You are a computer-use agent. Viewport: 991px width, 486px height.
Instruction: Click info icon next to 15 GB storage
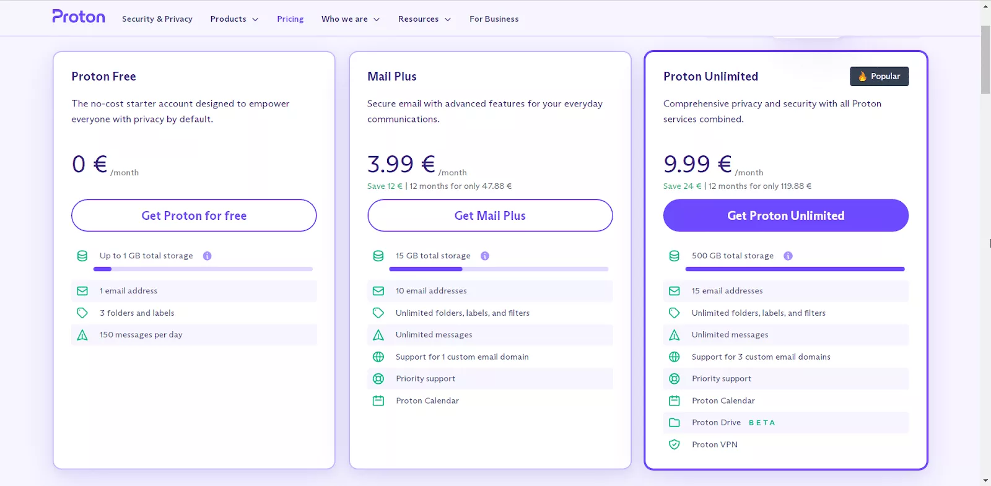click(485, 256)
